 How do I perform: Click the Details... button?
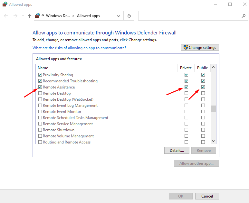point(177,151)
